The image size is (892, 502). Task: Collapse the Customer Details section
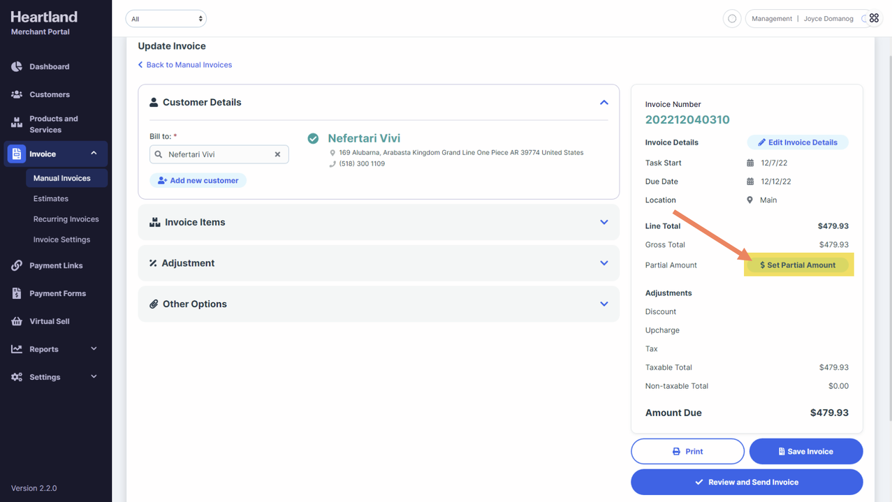point(604,103)
